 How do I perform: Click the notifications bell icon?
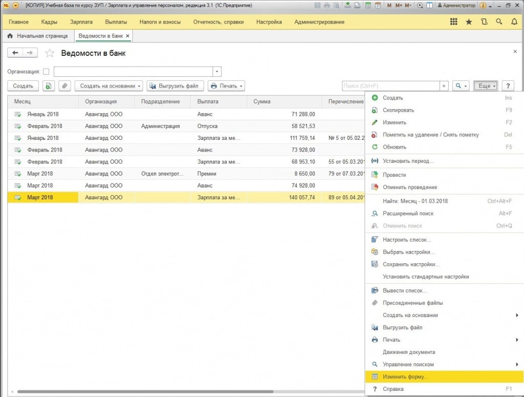click(514, 22)
